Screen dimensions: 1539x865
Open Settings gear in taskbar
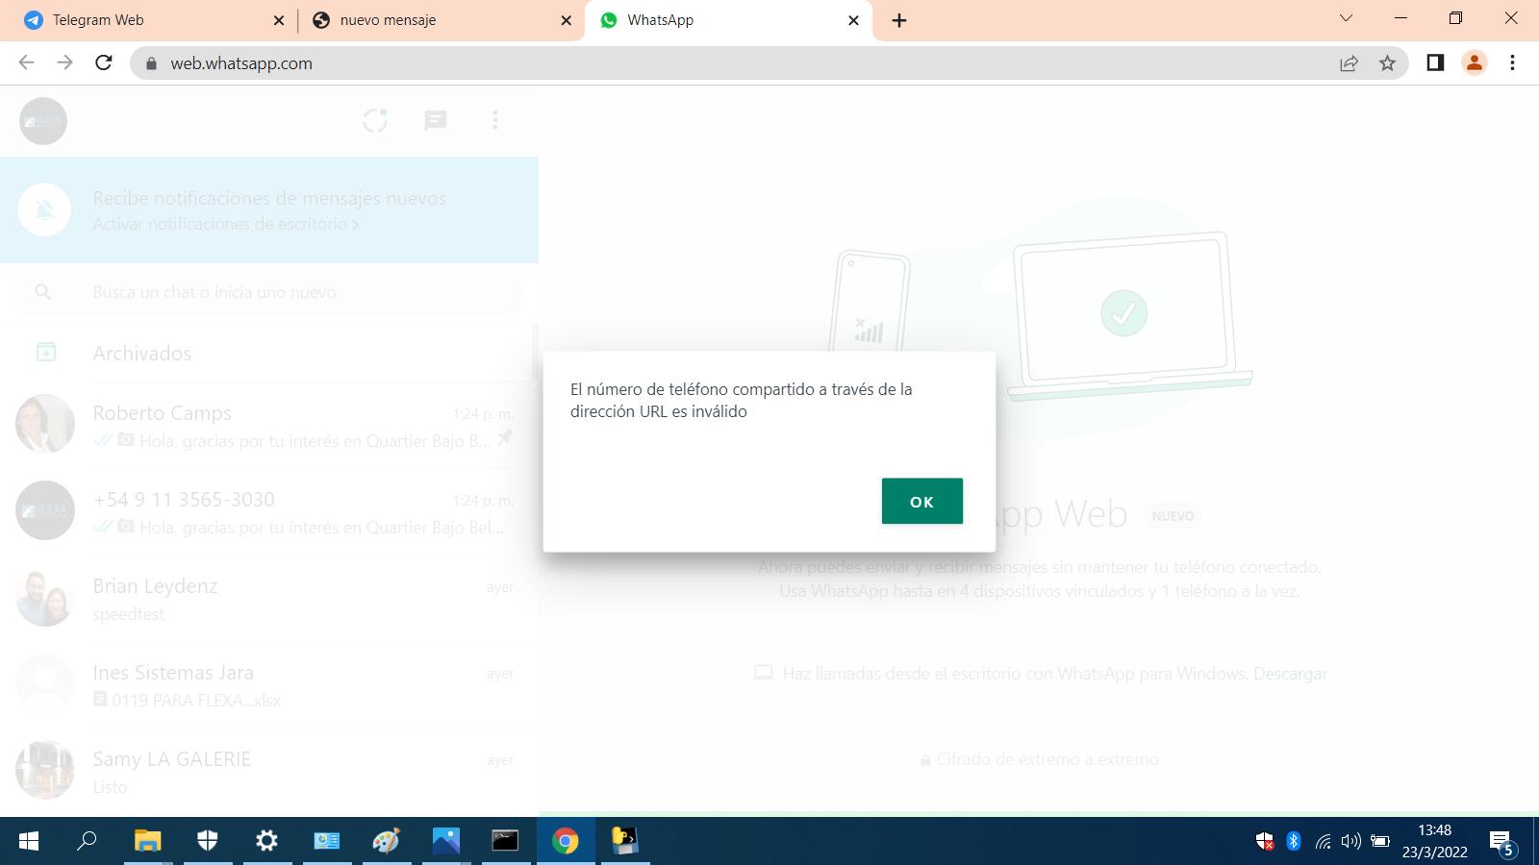266,841
